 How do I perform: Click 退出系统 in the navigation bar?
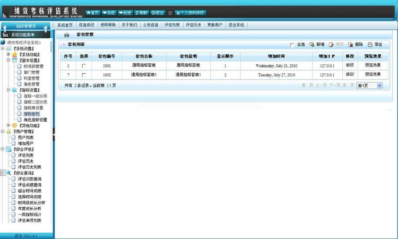click(236, 25)
